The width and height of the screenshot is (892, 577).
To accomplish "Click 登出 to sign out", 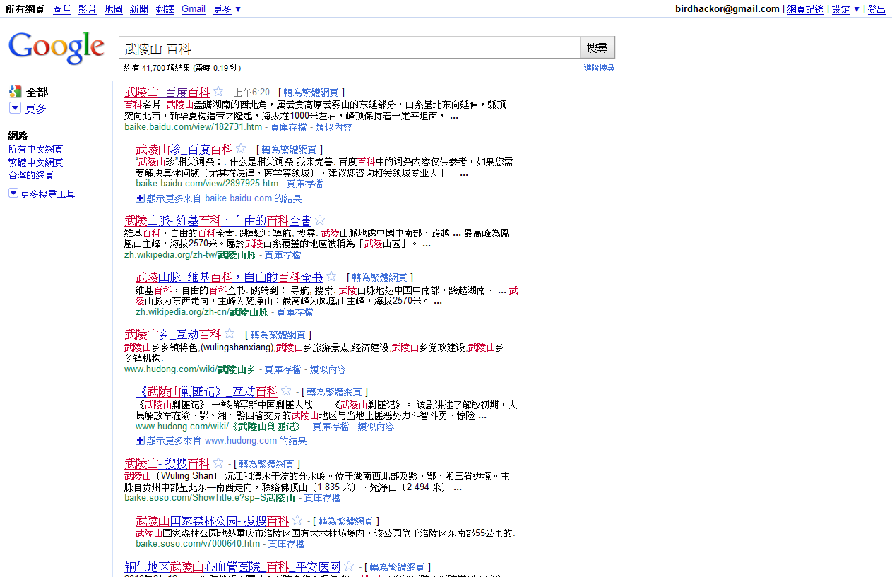I will 876,9.
